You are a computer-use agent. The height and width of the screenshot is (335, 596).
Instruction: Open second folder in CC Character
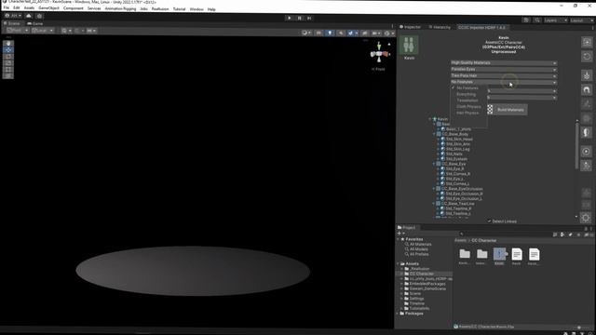pyautogui.click(x=482, y=256)
